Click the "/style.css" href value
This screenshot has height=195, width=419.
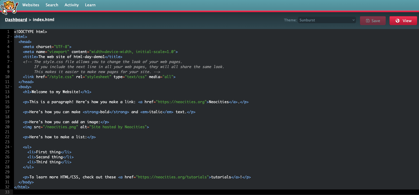click(60, 77)
